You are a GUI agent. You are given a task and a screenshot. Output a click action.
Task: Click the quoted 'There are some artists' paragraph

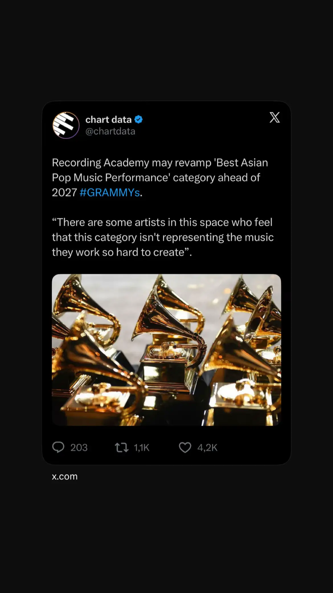(163, 237)
